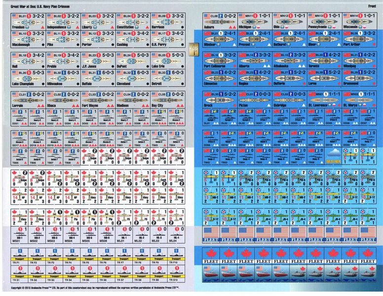Viewport: 383px width, 296px height.
Task: Click the Milwaukee ship counter
Action: [63, 78]
